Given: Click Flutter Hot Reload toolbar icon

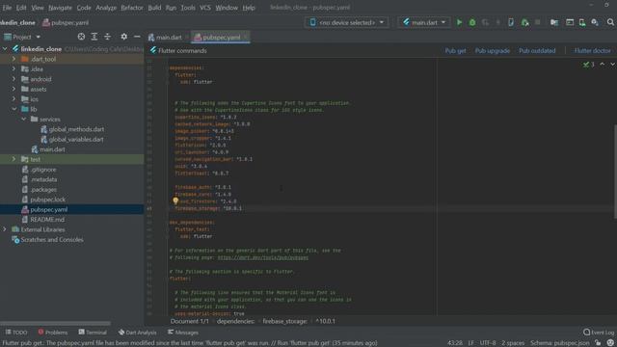Looking at the screenshot, I should point(498,22).
